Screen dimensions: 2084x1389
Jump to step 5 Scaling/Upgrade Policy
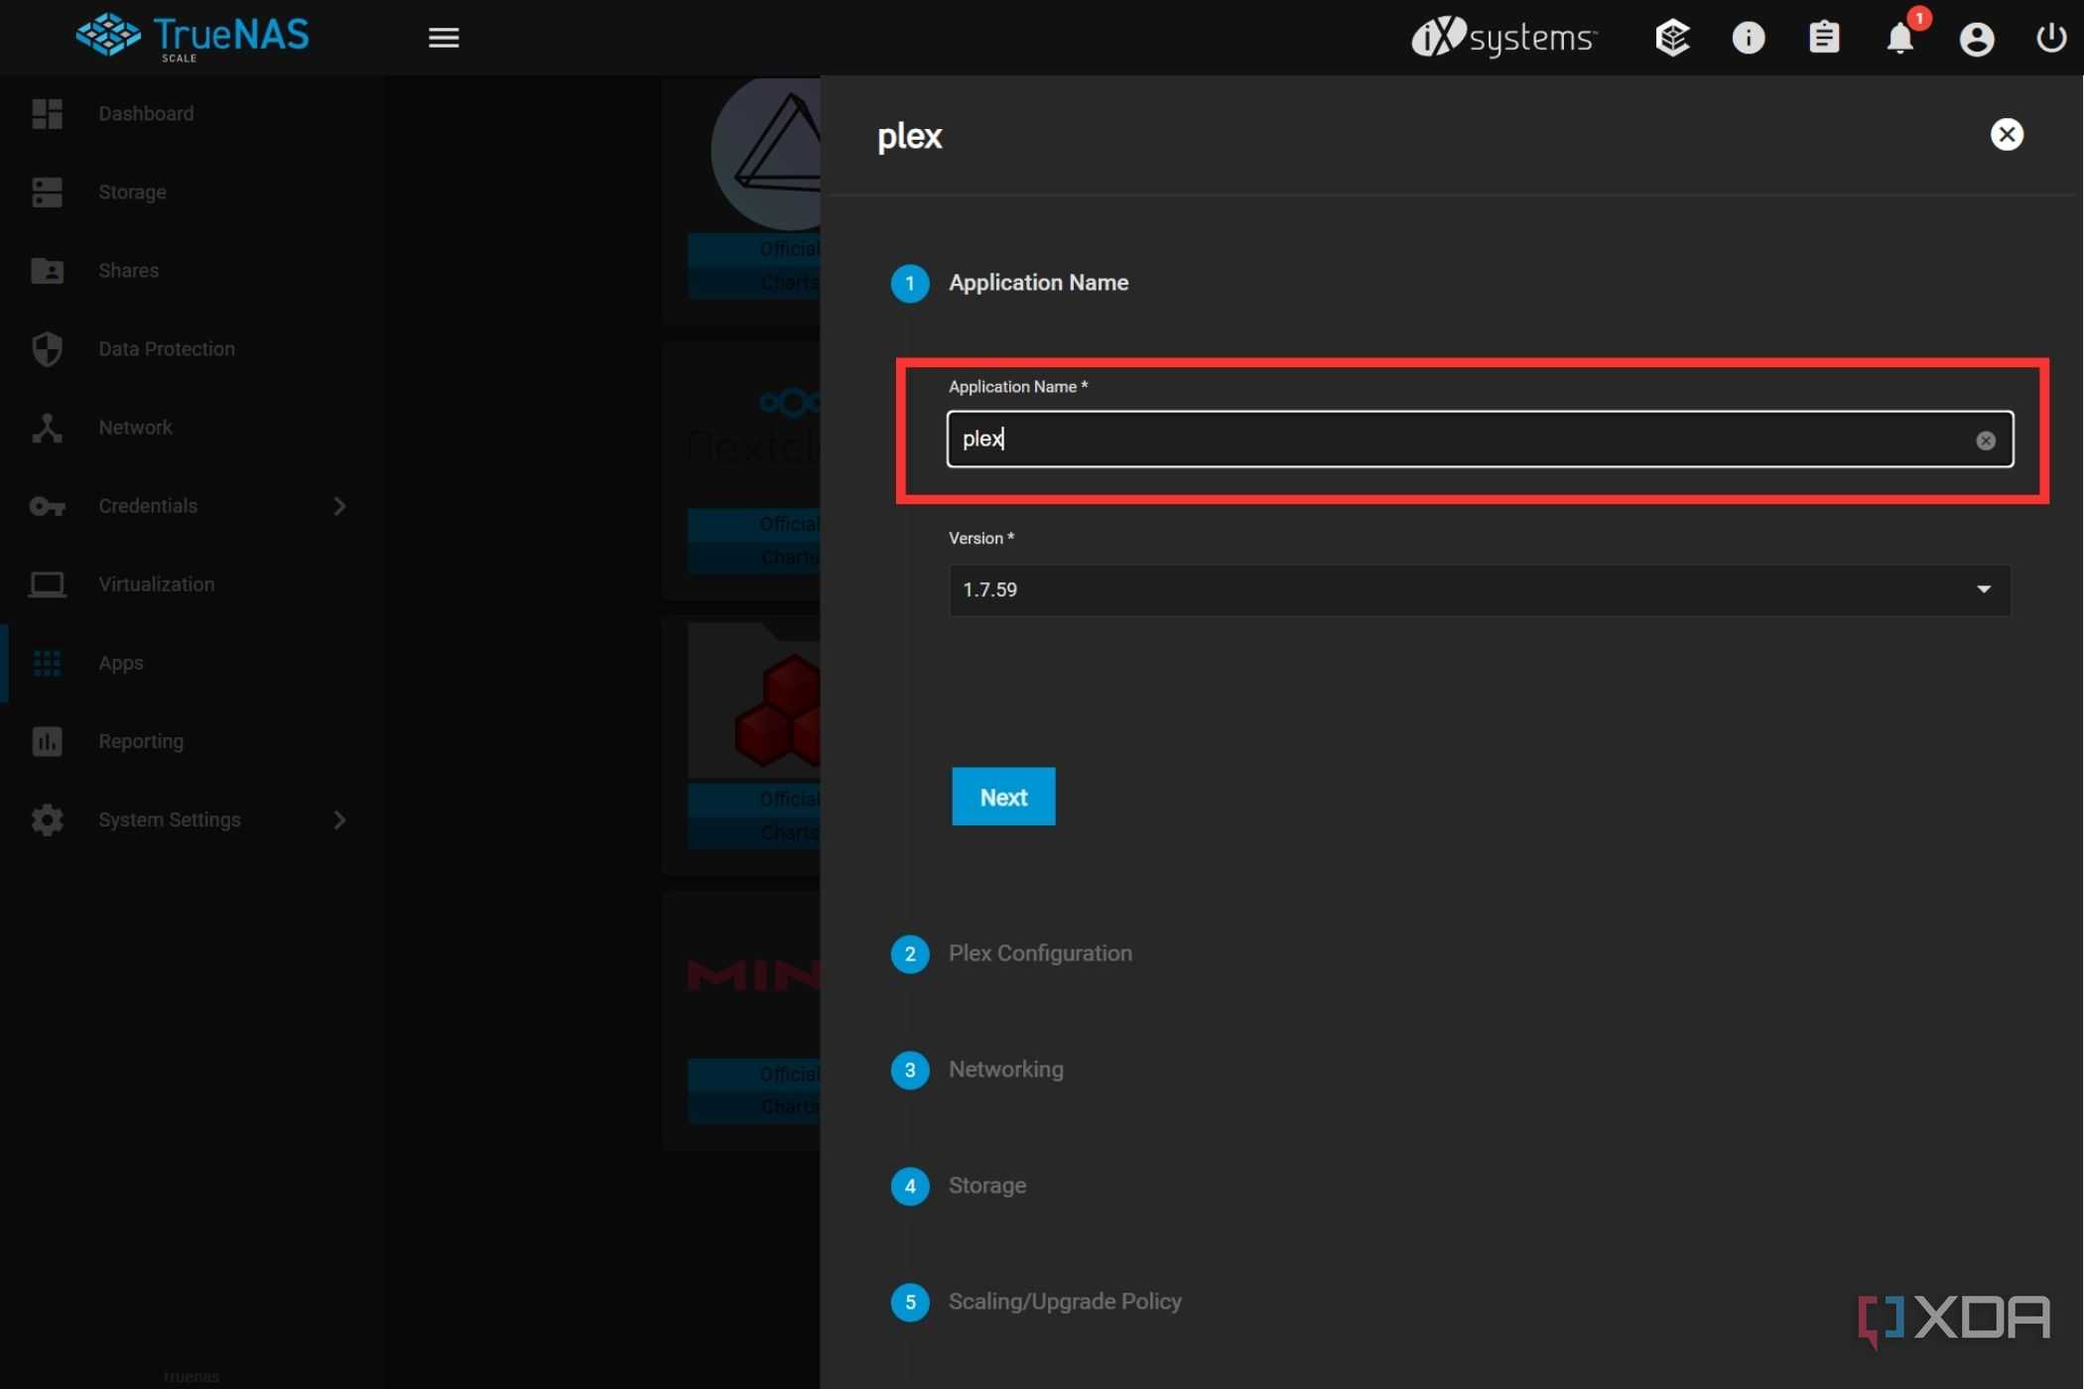click(1036, 1302)
